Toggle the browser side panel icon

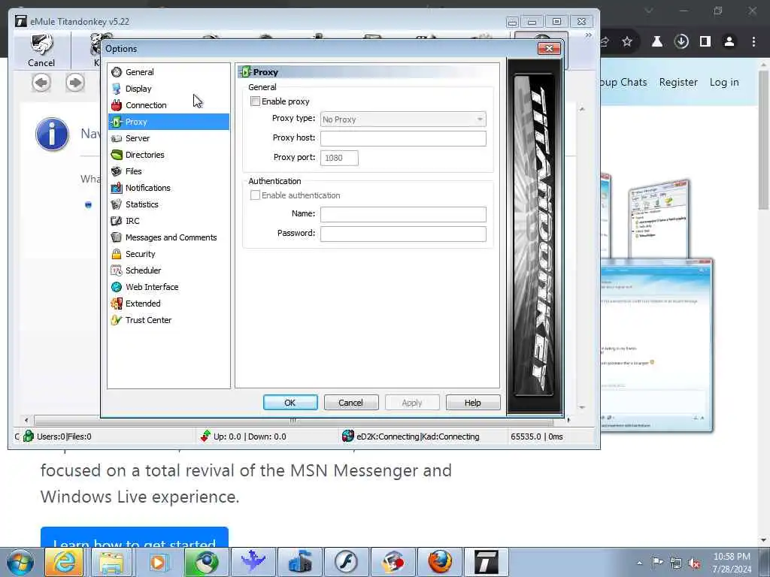pyautogui.click(x=705, y=42)
